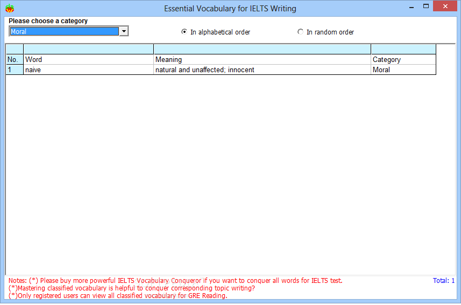Minimize the Essential Vocabulary window
The height and width of the screenshot is (305, 461).
point(412,6)
